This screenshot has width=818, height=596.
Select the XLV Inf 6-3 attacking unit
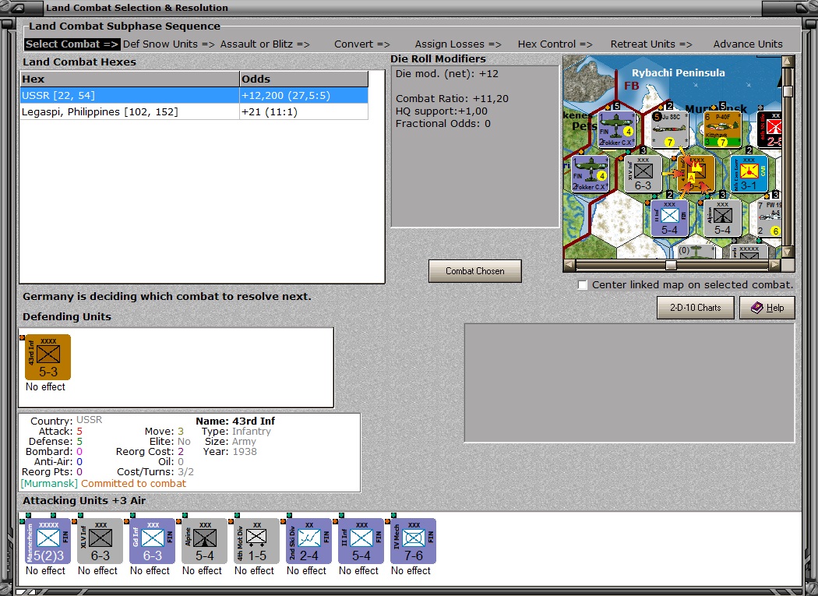click(x=100, y=541)
